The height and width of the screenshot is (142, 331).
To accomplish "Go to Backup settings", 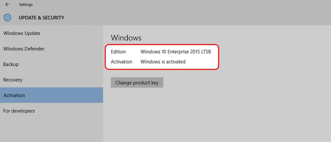I will [51, 64].
